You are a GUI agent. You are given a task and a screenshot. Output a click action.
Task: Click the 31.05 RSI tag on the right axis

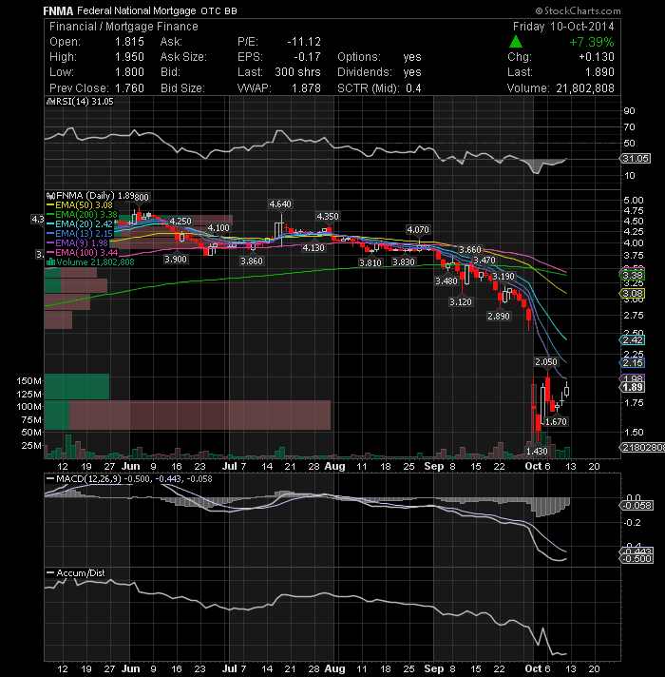pos(636,159)
